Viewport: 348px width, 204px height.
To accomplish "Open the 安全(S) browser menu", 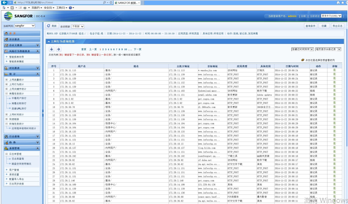I will coord(49,8).
